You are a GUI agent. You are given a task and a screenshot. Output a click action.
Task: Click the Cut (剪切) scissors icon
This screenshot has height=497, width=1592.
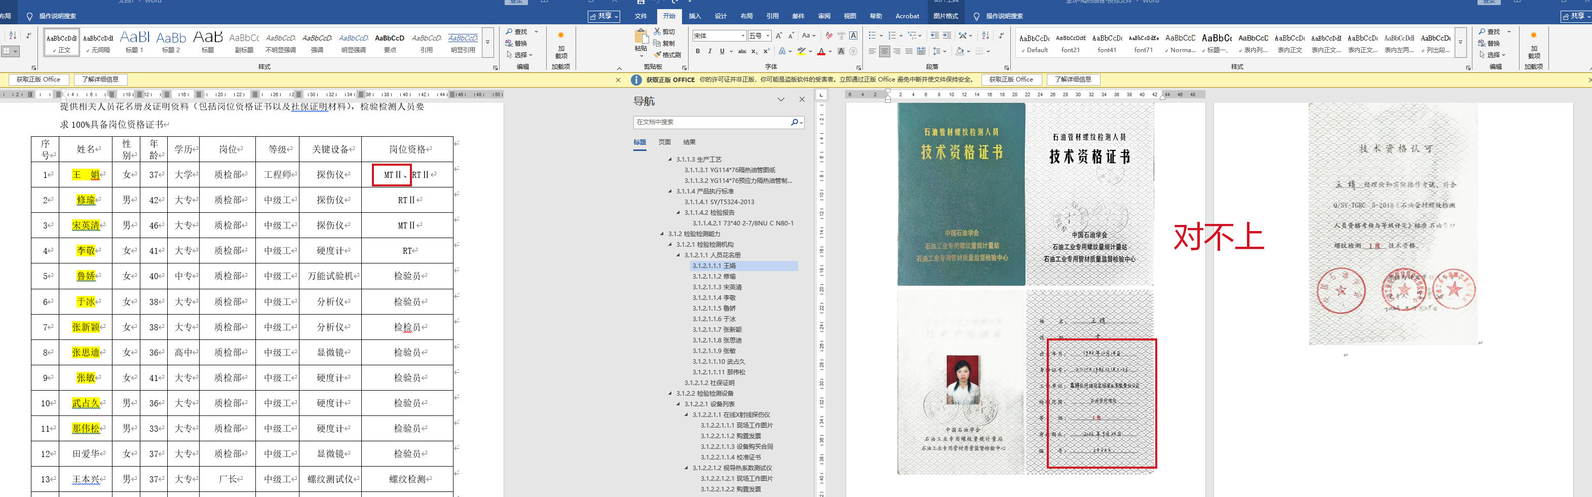click(x=658, y=31)
